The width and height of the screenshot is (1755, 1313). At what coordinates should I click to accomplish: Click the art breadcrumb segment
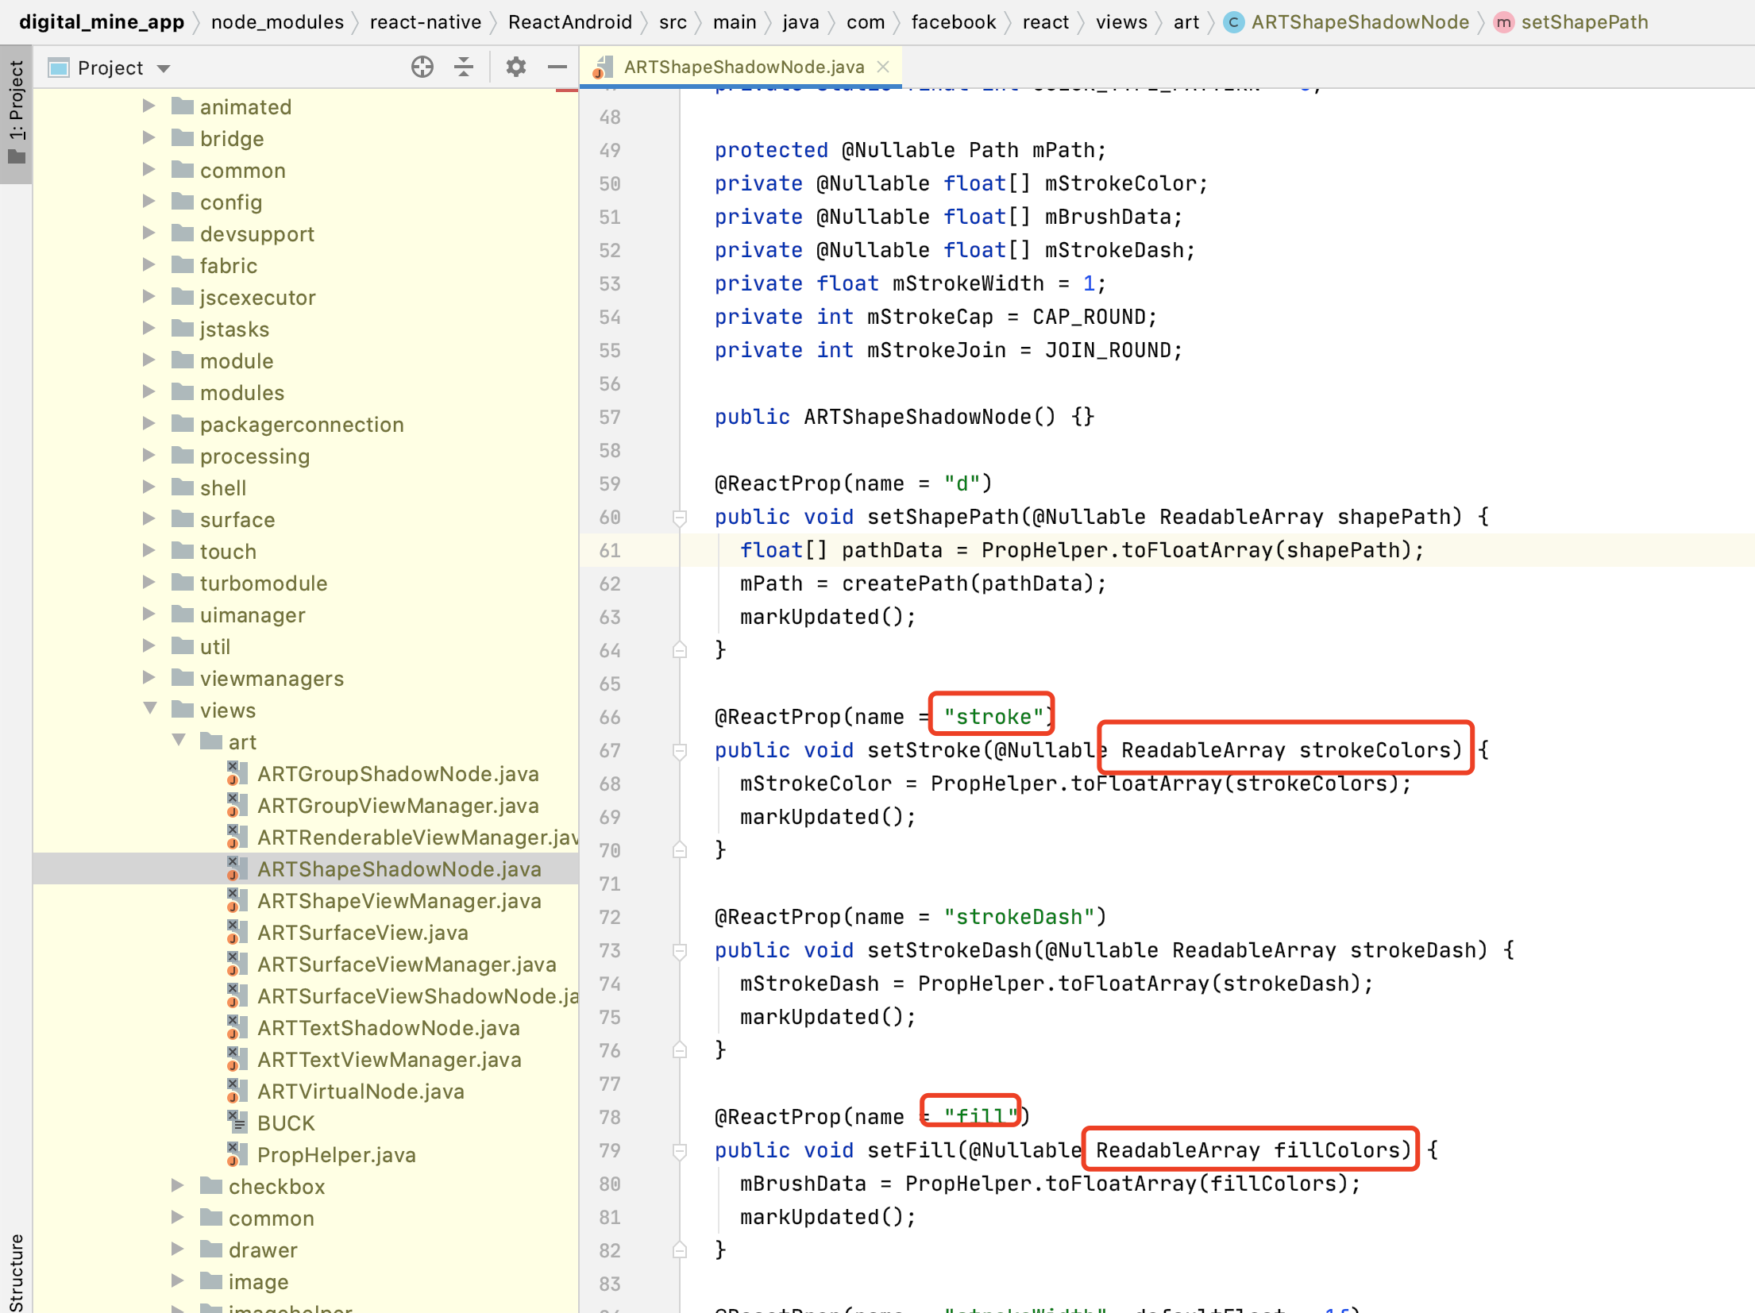(x=1186, y=22)
